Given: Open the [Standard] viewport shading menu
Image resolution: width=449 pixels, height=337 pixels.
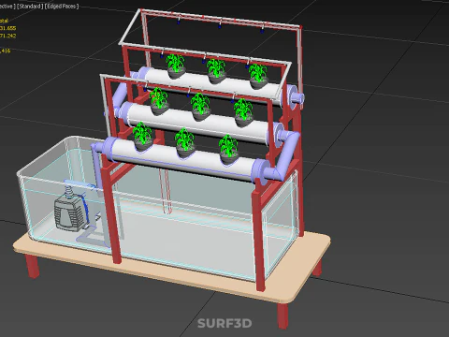Looking at the screenshot, I should [30, 7].
